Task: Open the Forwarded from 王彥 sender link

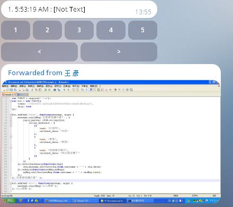Action: [x=43, y=73]
